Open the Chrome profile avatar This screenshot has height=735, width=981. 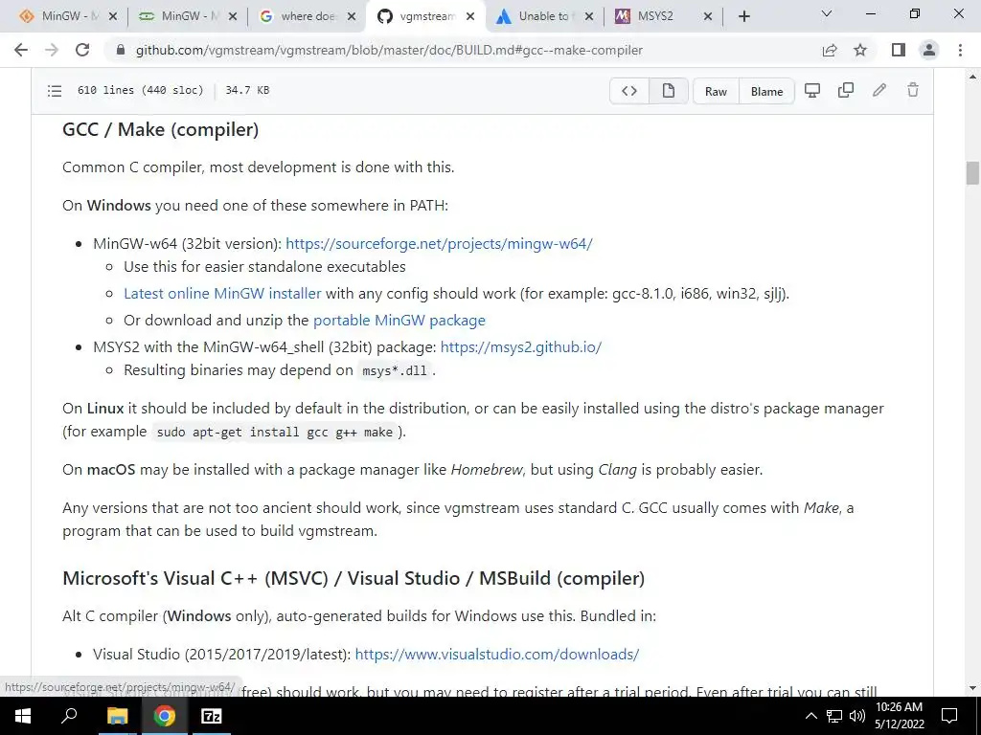click(929, 50)
